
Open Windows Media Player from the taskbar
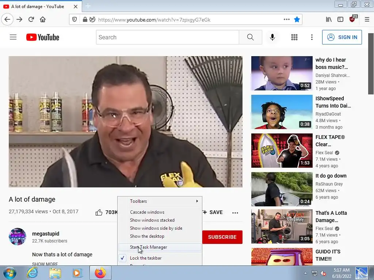click(77, 273)
